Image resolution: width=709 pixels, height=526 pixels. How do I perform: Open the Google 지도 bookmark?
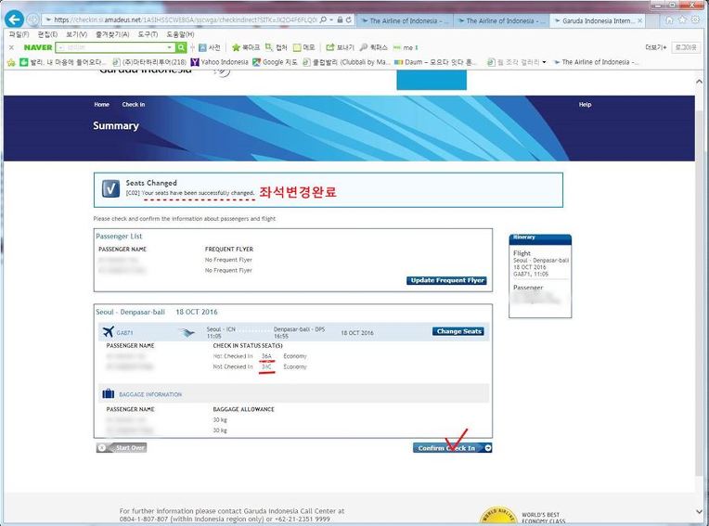click(276, 62)
